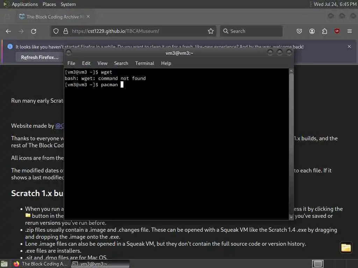Open terminal View menu
Image resolution: width=358 pixels, height=268 pixels.
(x=102, y=64)
